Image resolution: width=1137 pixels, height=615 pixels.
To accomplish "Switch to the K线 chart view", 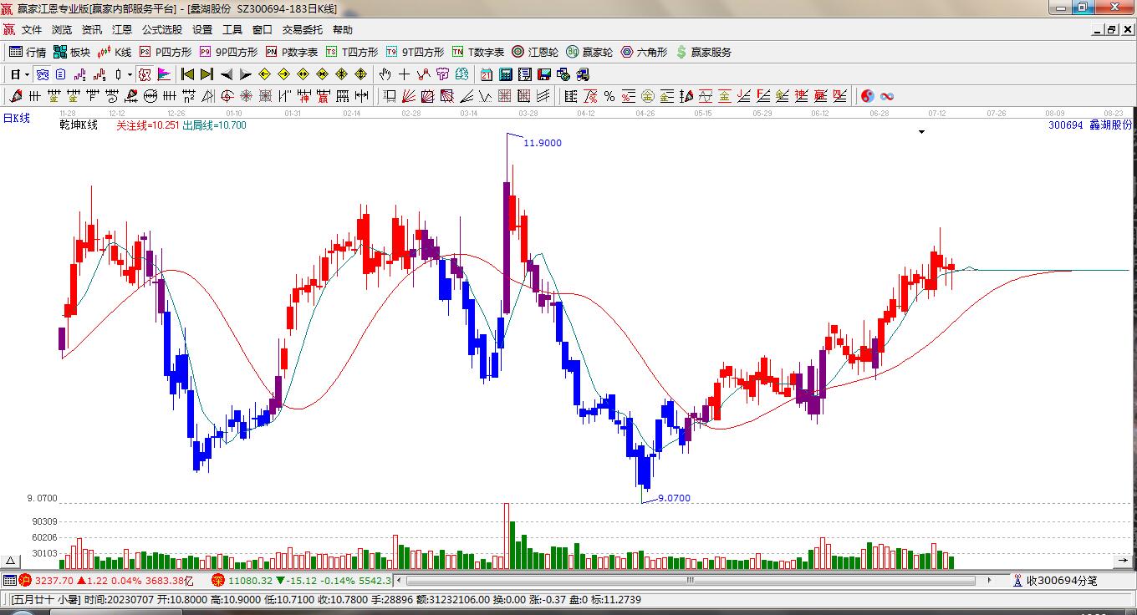I will point(114,52).
